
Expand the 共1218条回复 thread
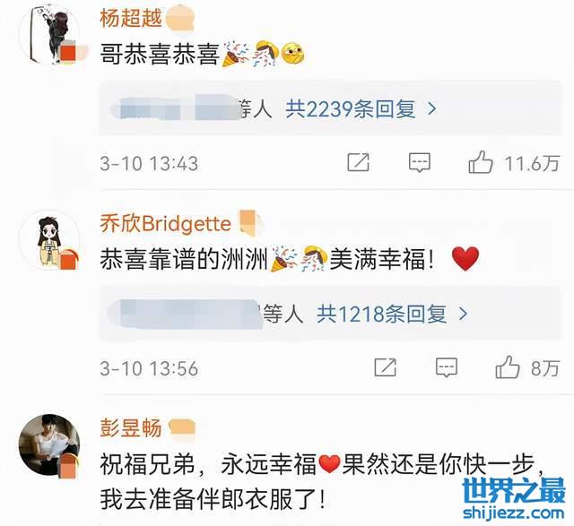pyautogui.click(x=381, y=314)
